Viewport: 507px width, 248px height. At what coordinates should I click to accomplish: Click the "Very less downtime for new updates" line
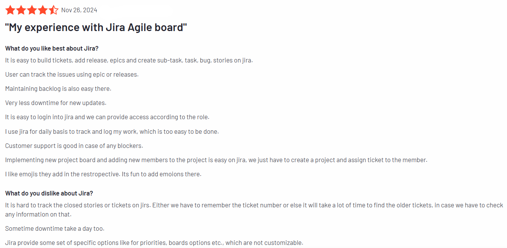point(56,103)
